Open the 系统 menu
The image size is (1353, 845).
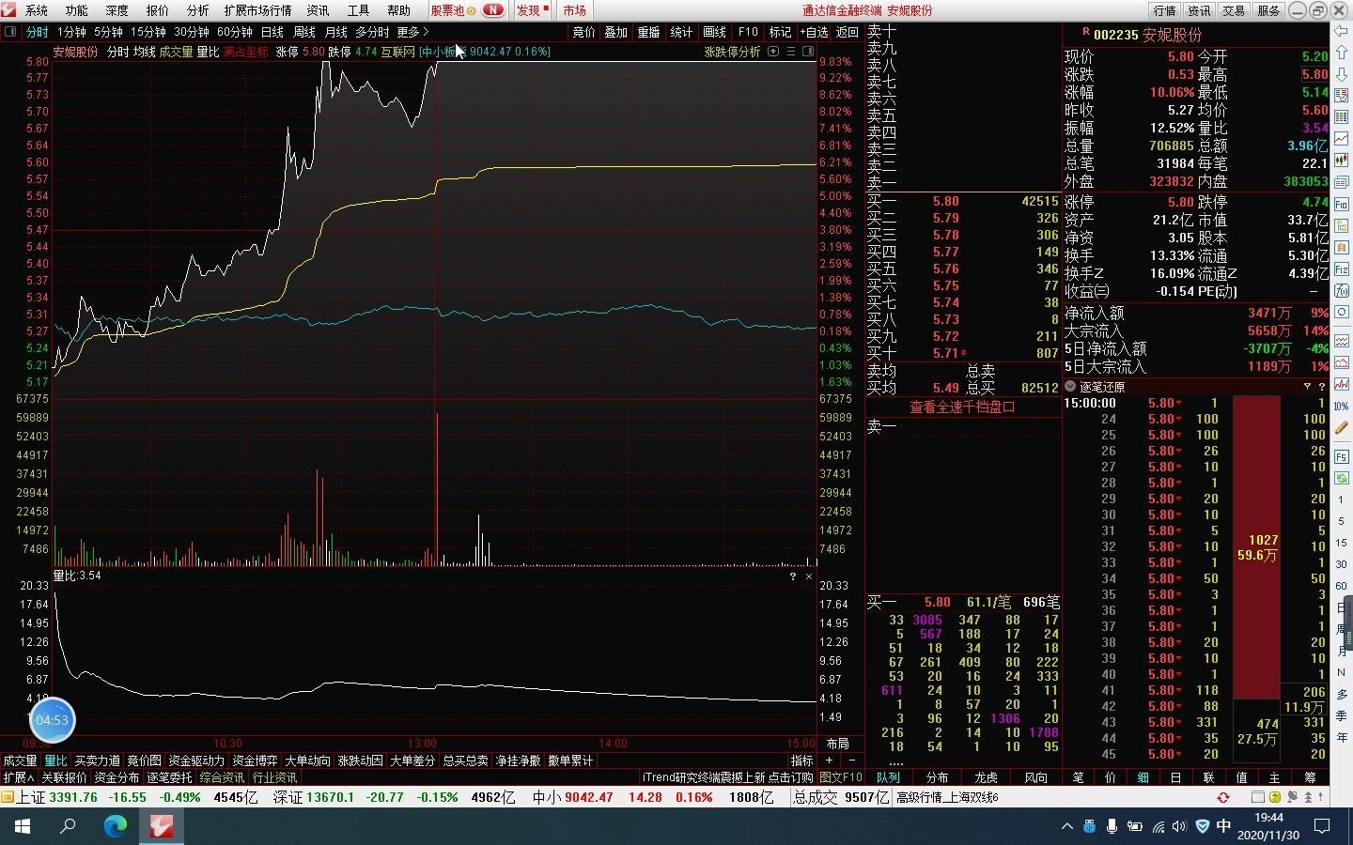point(37,10)
